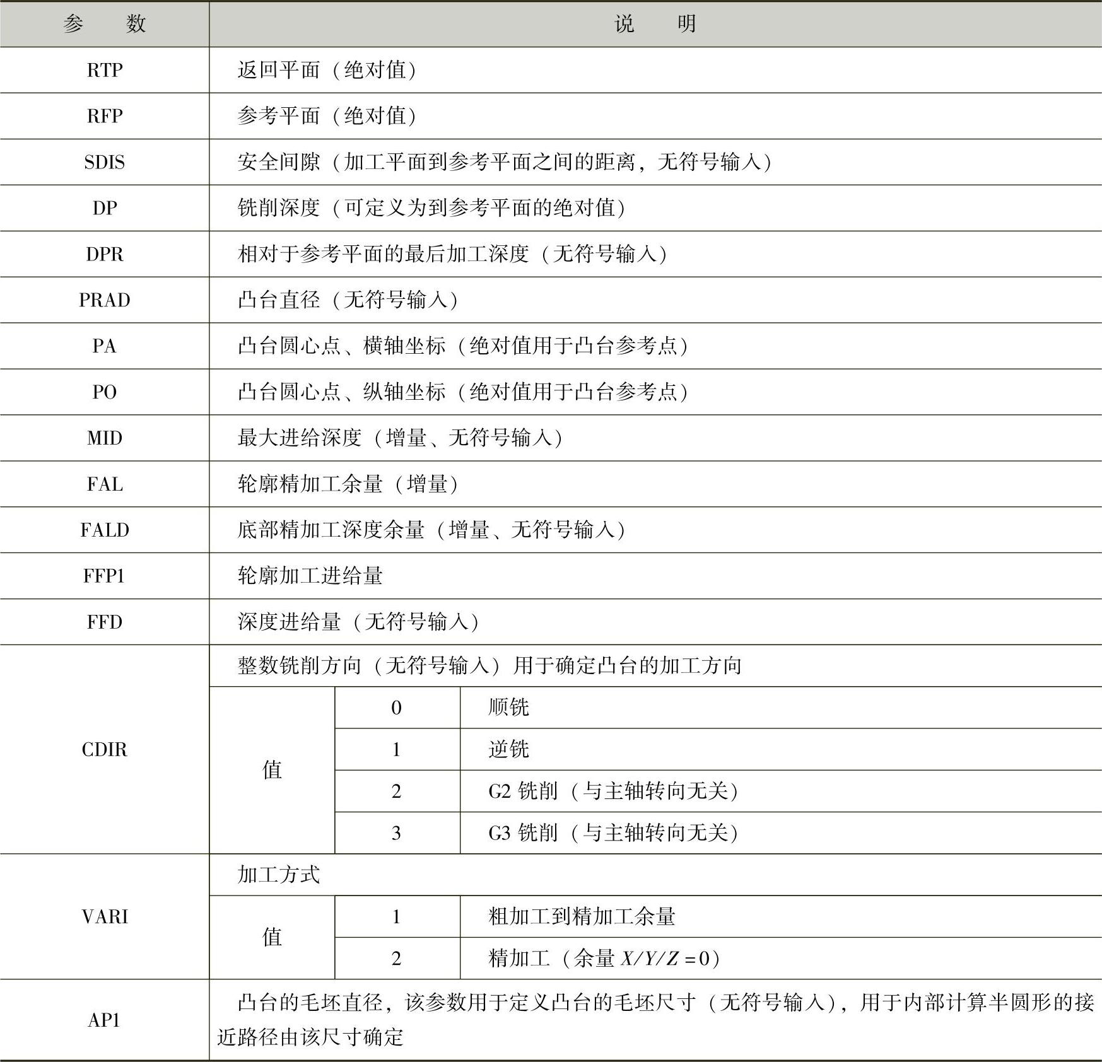Select 粗加工到精加工余量 description
Screen dimensions: 1102x1062
click(x=582, y=916)
